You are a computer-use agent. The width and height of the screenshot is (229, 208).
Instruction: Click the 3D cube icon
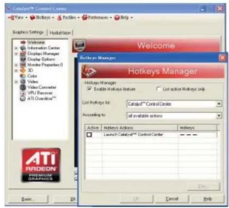coord(23,70)
